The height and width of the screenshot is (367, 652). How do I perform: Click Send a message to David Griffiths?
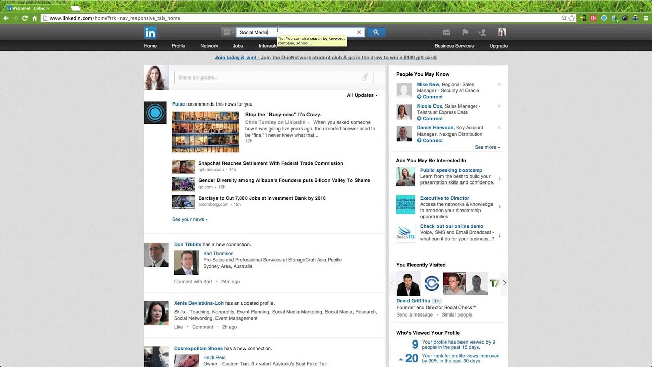415,315
